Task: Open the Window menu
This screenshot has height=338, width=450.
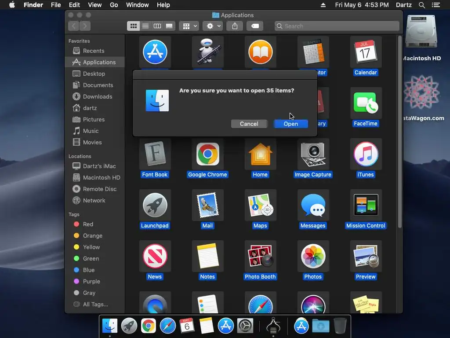Action: (138, 5)
